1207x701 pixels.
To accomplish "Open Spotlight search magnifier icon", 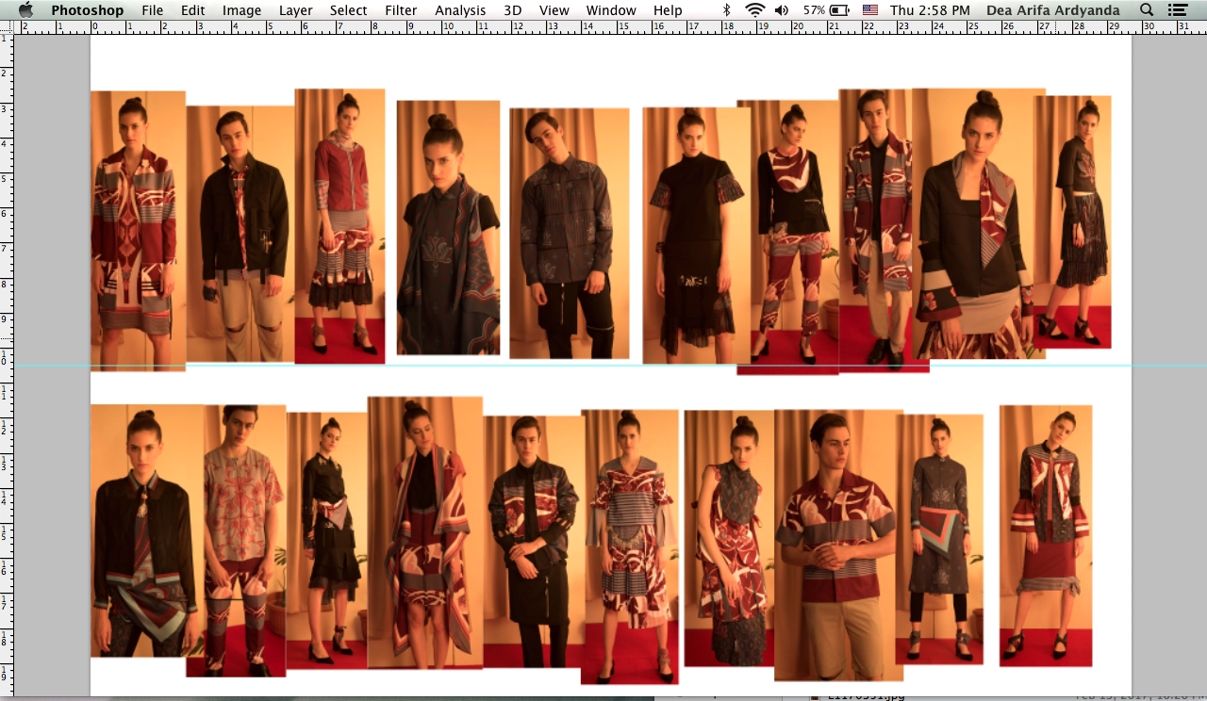I will click(1146, 10).
